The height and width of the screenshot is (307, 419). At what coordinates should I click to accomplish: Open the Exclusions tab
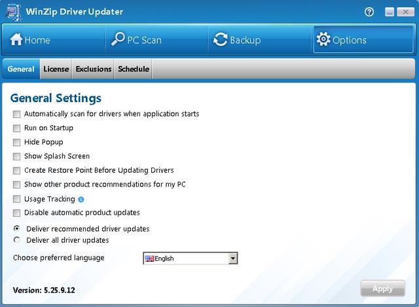pos(93,69)
